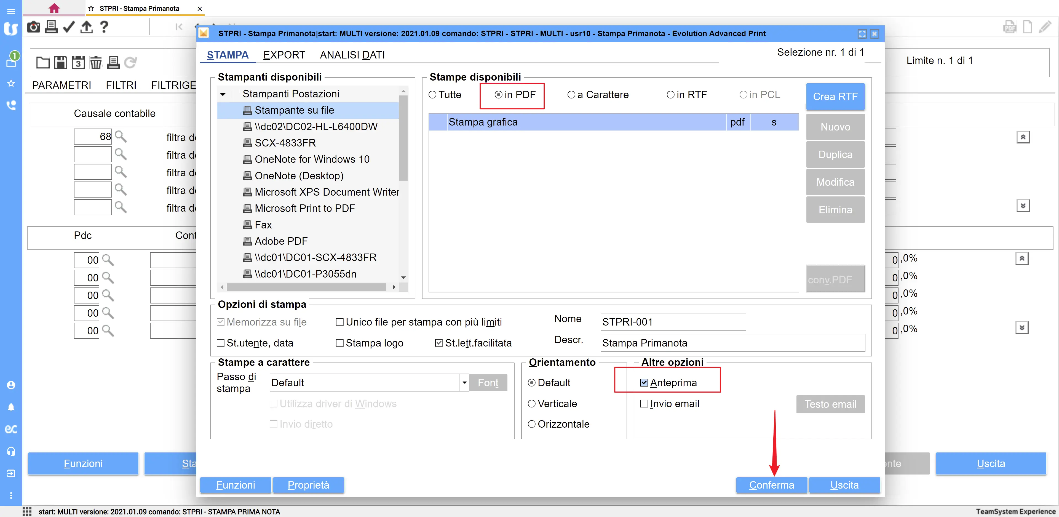The width and height of the screenshot is (1059, 517).
Task: Enable the Stampa logo checkbox
Action: click(x=339, y=343)
